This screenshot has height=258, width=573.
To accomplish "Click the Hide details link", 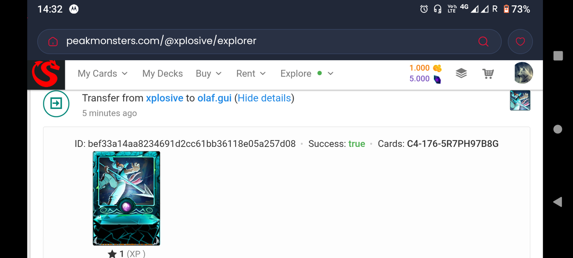I will coord(264,98).
